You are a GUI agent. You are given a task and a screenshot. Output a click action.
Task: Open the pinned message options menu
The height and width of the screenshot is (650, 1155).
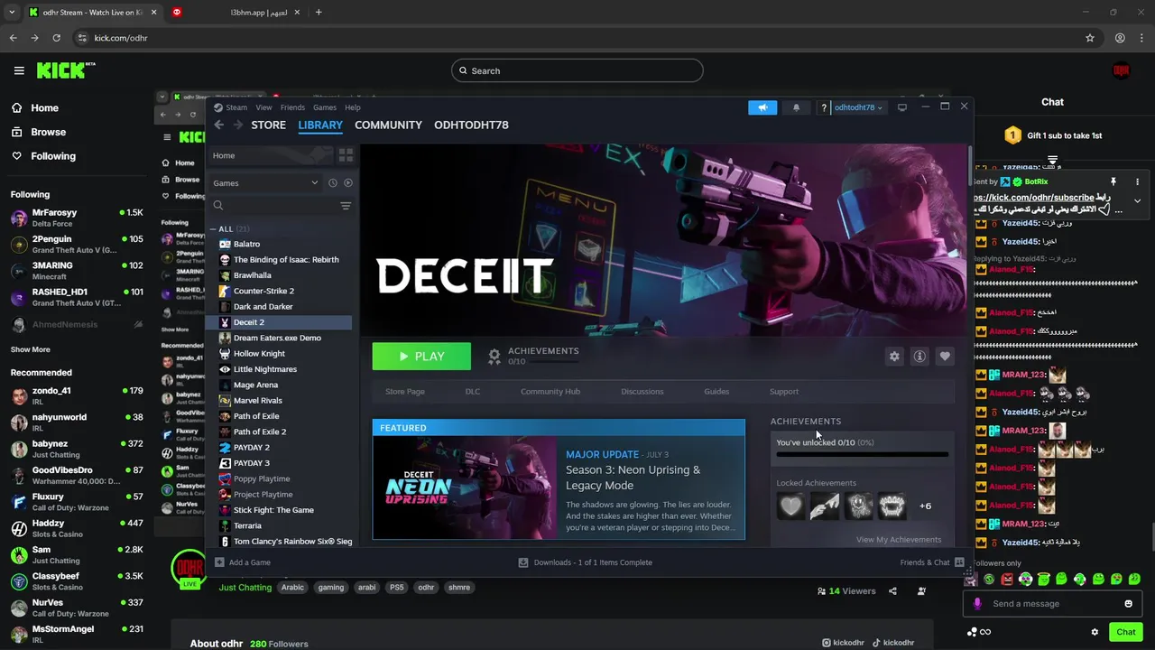1137,181
